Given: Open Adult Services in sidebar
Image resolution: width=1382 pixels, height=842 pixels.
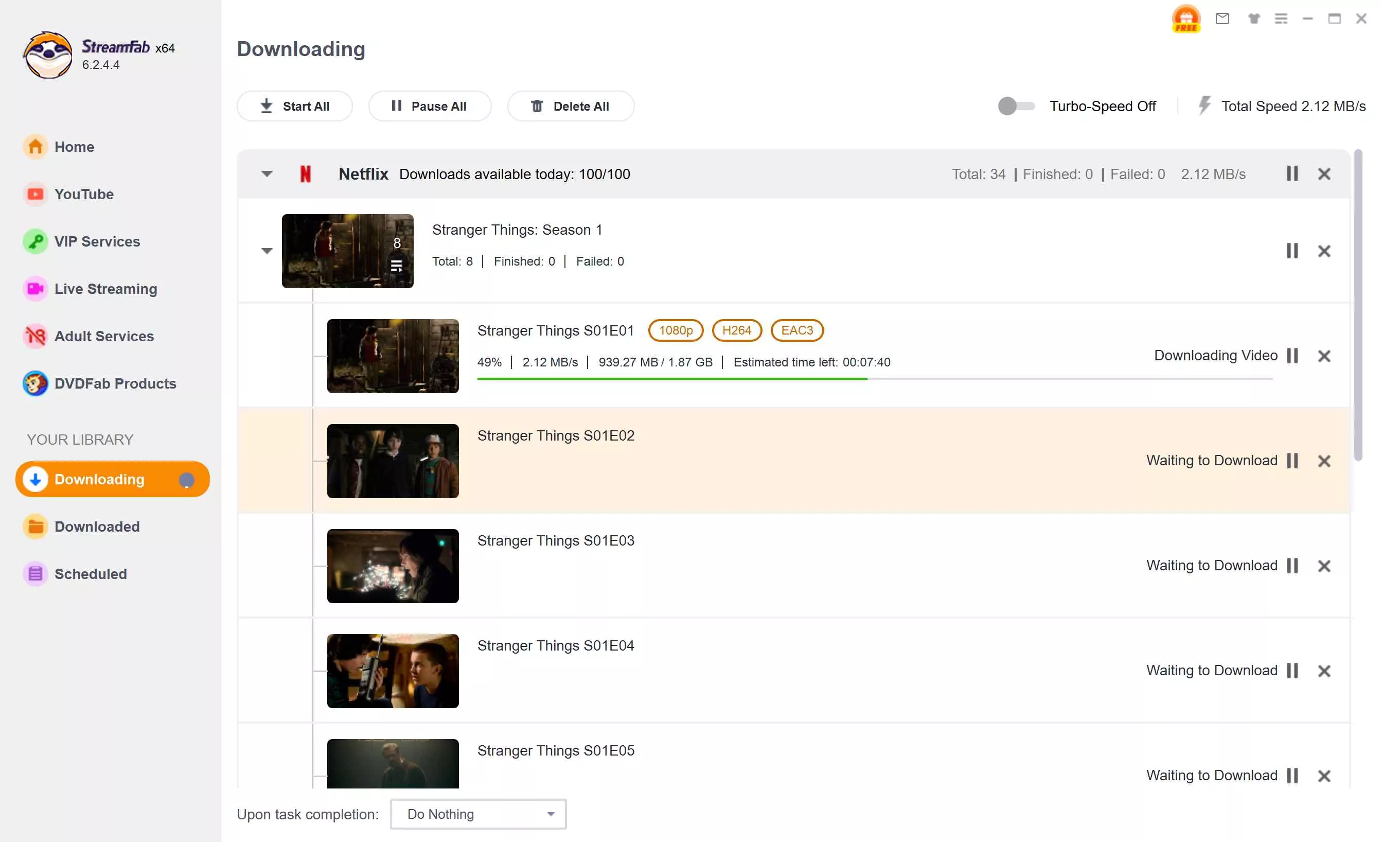Looking at the screenshot, I should pyautogui.click(x=88, y=336).
